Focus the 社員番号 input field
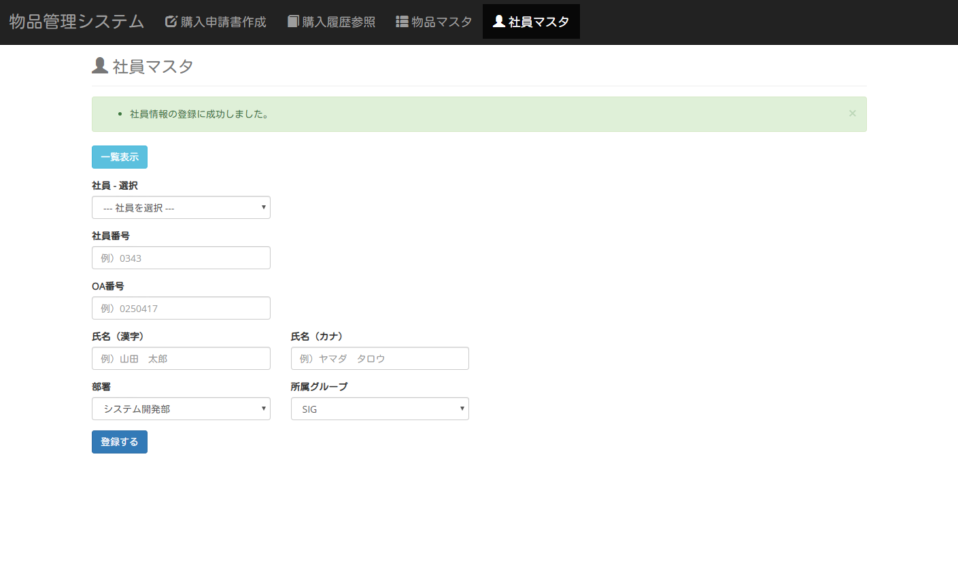958x582 pixels. click(181, 258)
